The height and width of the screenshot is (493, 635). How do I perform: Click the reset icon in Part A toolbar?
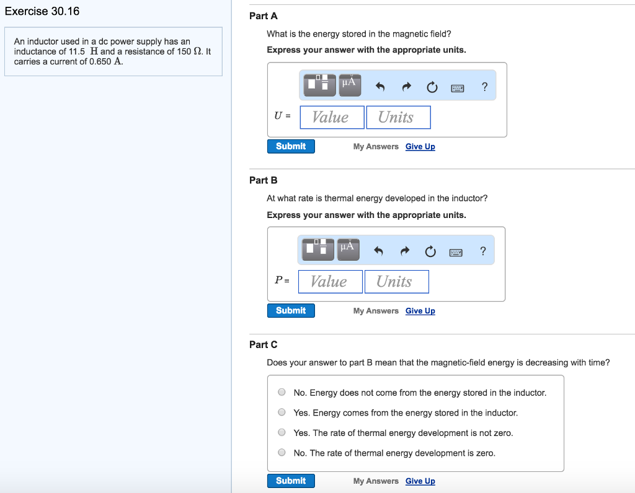(432, 88)
